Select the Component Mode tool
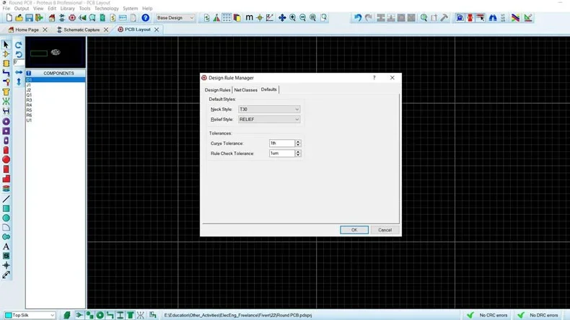This screenshot has height=320, width=570. 6,54
